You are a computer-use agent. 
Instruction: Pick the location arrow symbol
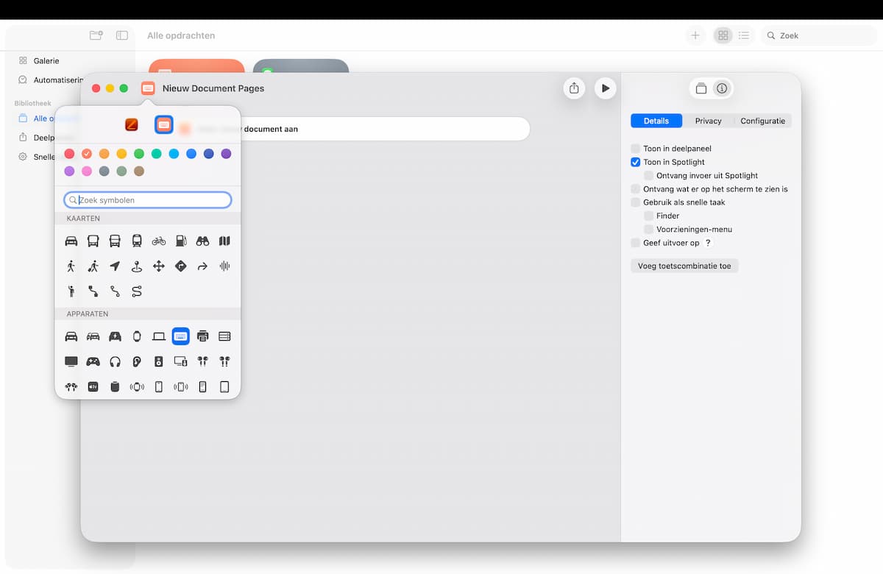click(115, 266)
